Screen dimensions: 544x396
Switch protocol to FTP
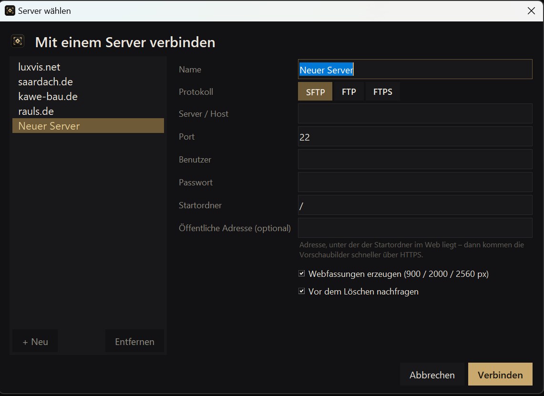pyautogui.click(x=349, y=92)
